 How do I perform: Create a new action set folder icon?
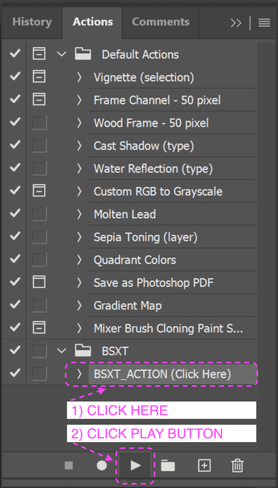coord(168,466)
